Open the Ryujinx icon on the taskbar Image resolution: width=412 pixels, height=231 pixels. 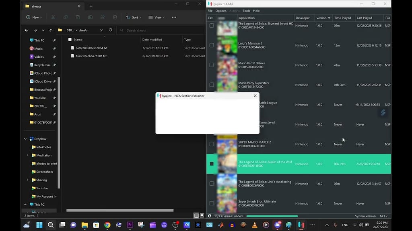pos(301,225)
